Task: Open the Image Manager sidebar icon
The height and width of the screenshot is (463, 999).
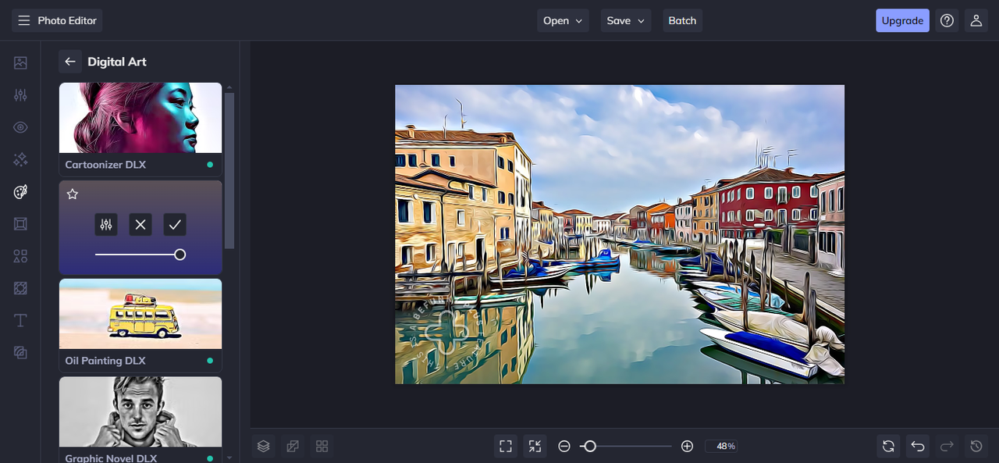Action: coord(20,63)
